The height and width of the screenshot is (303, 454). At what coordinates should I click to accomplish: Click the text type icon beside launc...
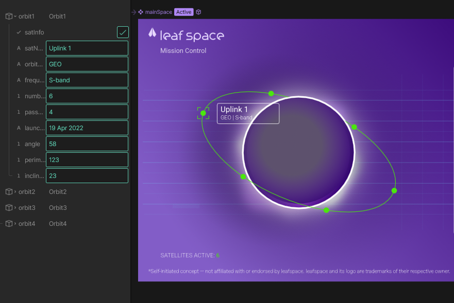pyautogui.click(x=19, y=128)
